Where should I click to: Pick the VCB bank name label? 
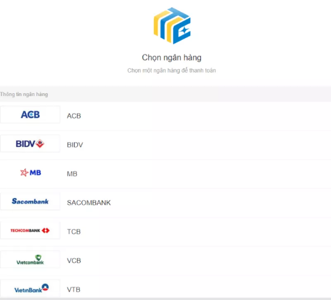tap(74, 261)
